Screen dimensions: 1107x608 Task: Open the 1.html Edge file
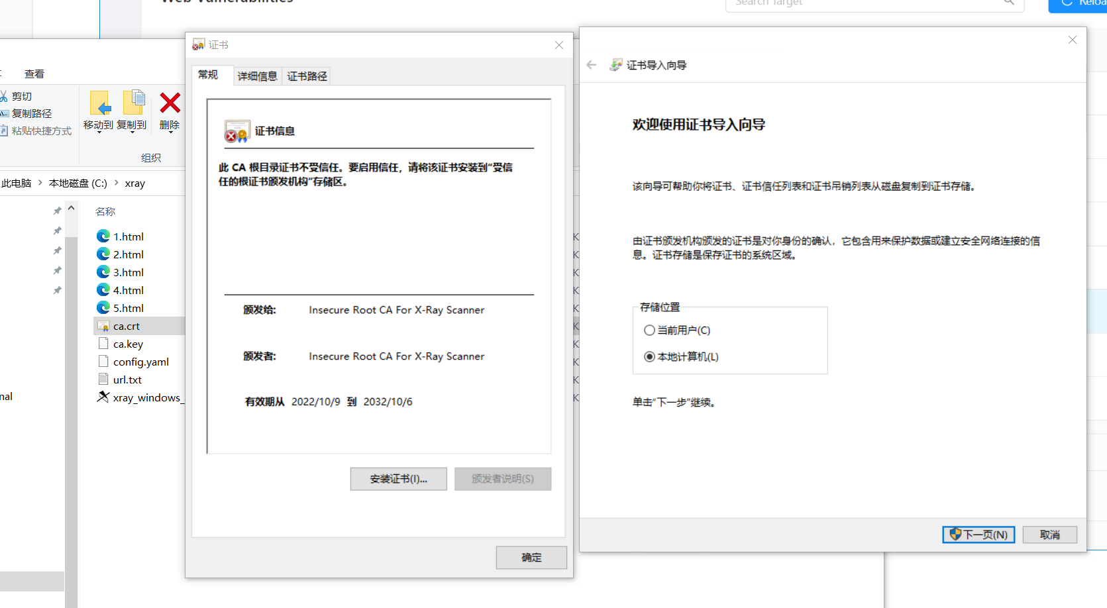pyautogui.click(x=128, y=236)
